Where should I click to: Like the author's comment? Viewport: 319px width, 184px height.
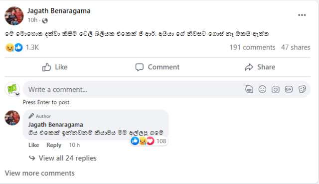coord(34,145)
